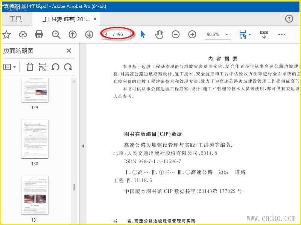This screenshot has width=301, height=225.
Task: Open the thumbnail options list dropdown
Action: [x=10, y=67]
